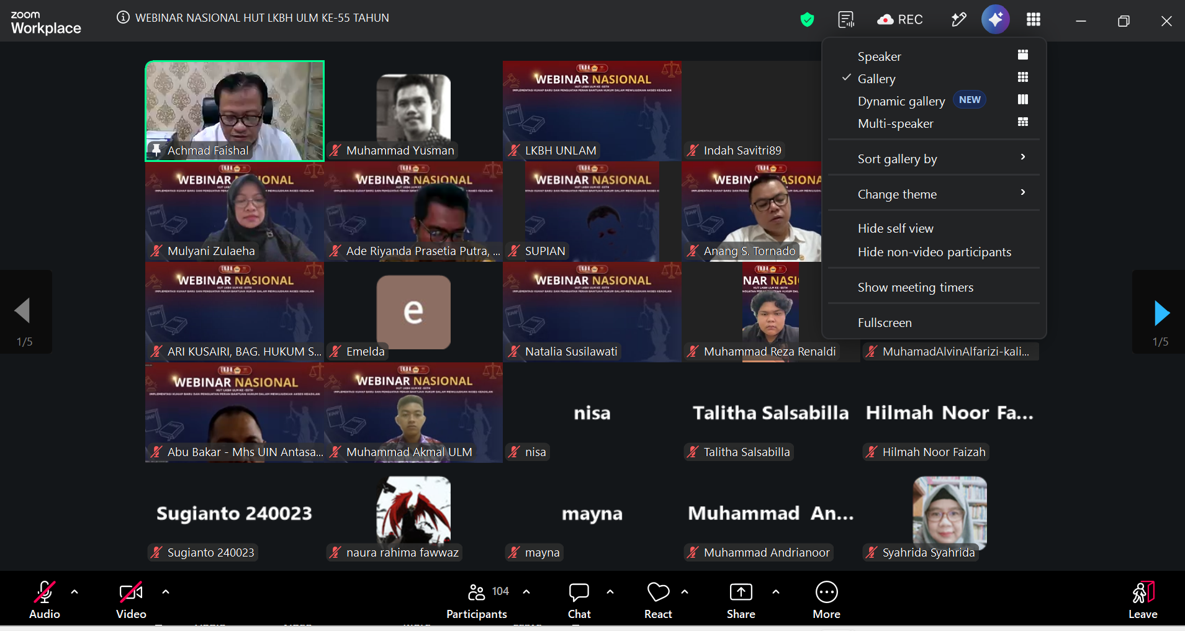Open the annotate pen icon in title bar

958,20
